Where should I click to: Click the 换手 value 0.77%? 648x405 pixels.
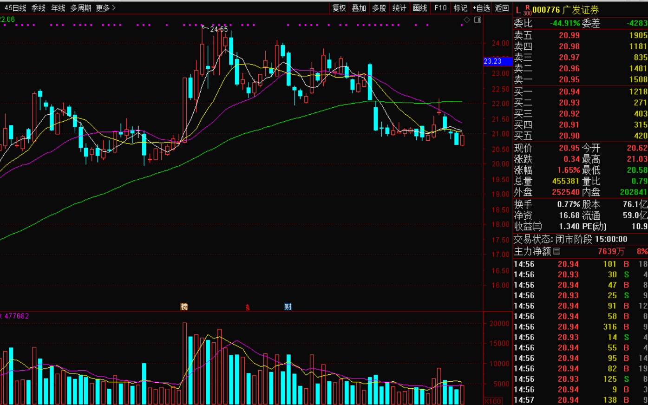pyautogui.click(x=569, y=204)
